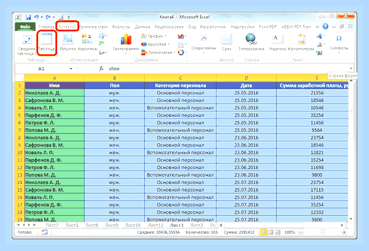The width and height of the screenshot is (369, 251).
Task: Open the Redo history dropdown arrow
Action: pyautogui.click(x=54, y=17)
